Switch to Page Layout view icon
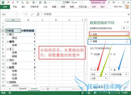The height and width of the screenshot is (95, 131). (x=89, y=93)
